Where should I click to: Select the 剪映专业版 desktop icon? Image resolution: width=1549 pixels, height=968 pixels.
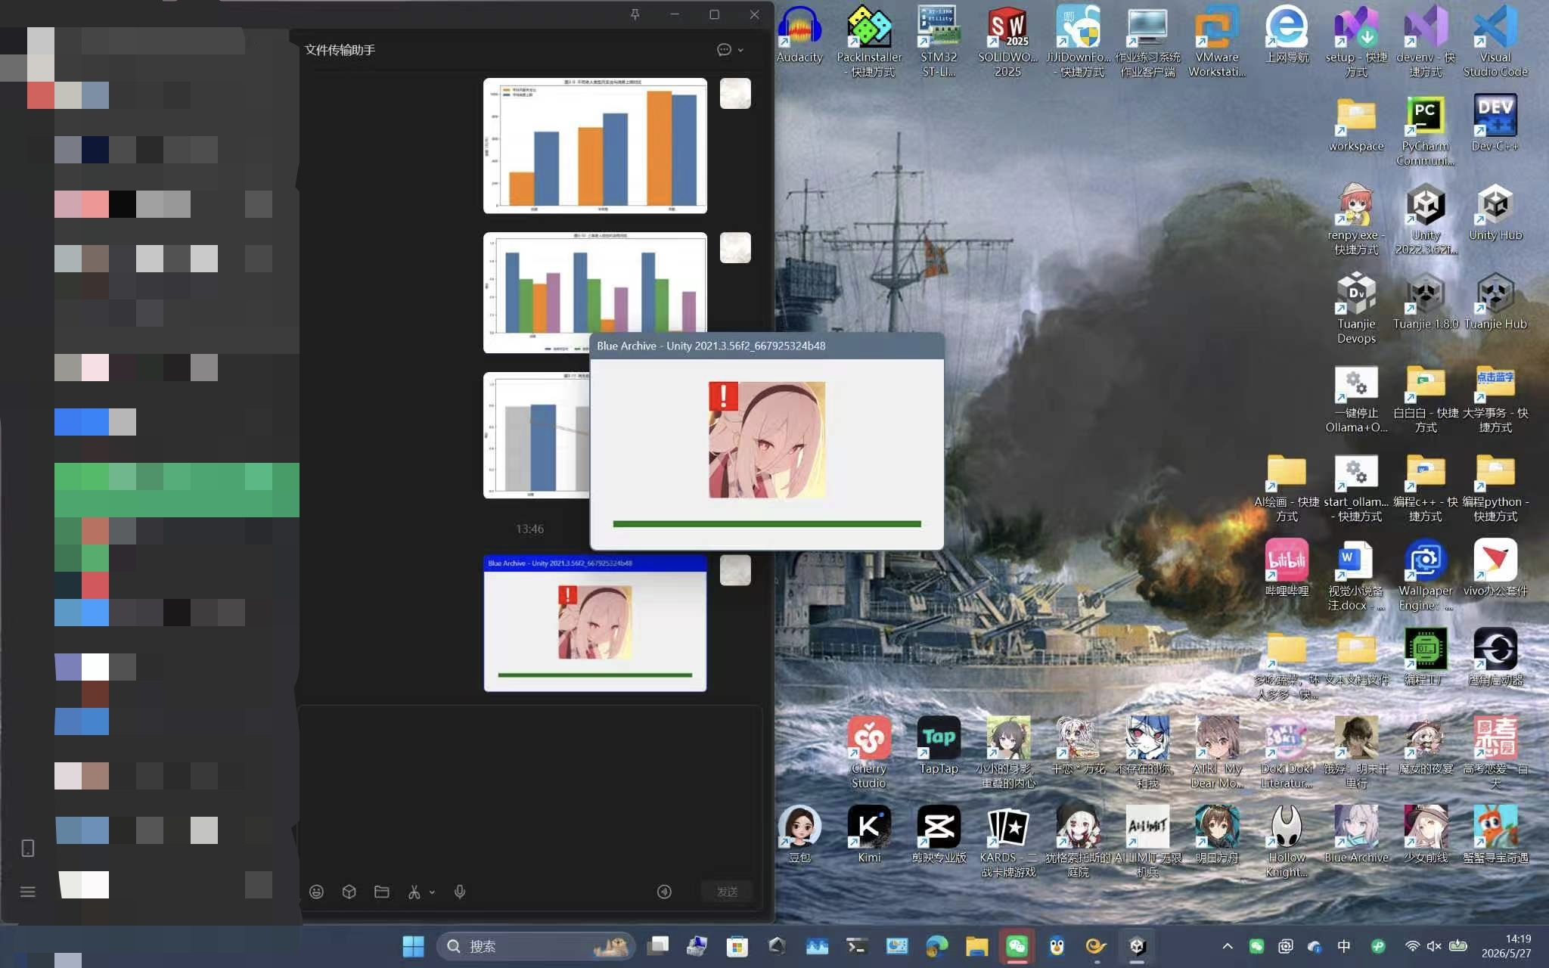(x=939, y=835)
